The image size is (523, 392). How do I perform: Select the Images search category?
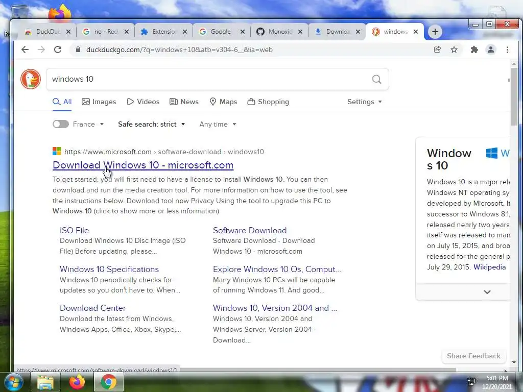tap(99, 102)
